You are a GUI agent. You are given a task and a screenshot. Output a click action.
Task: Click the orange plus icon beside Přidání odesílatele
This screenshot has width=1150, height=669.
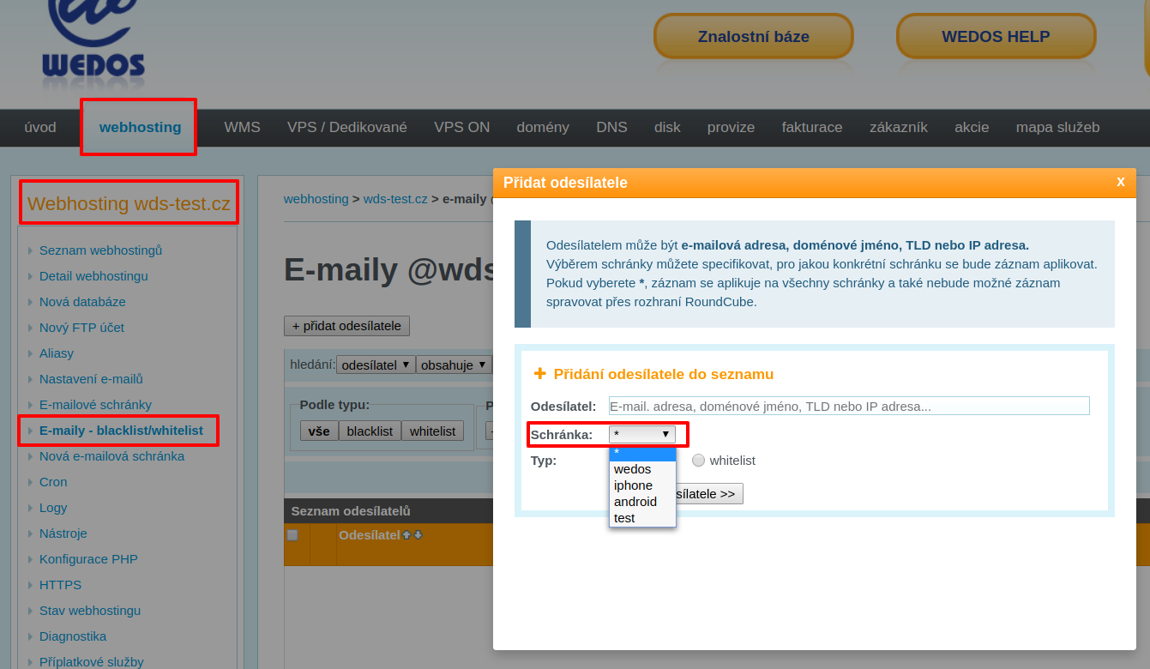[x=539, y=374]
